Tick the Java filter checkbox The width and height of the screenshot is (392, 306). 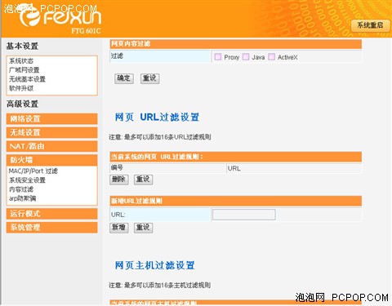(x=246, y=56)
